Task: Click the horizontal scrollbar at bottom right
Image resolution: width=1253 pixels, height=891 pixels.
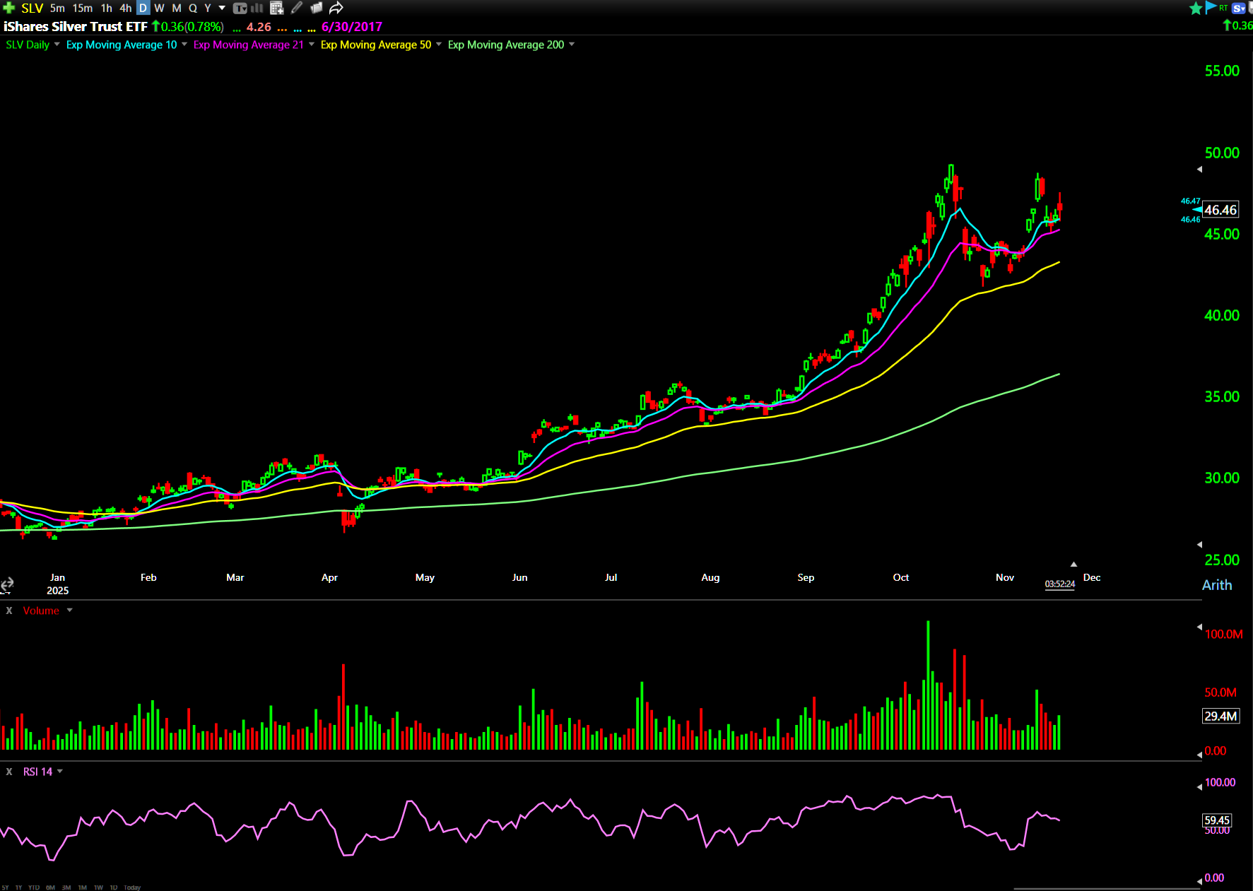Action: (x=1107, y=888)
